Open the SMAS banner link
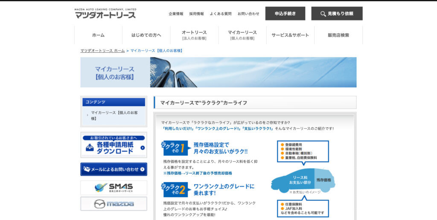The image size is (437, 220). tap(114, 188)
